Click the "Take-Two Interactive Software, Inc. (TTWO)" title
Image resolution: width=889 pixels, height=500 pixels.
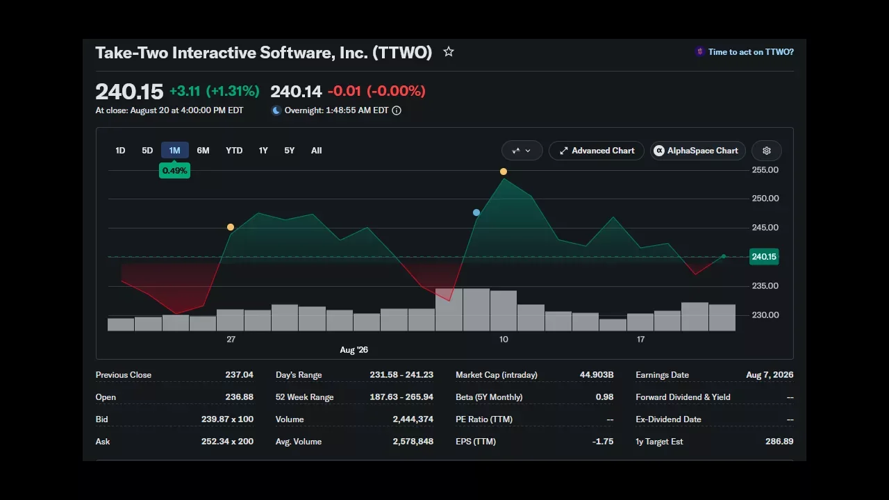pyautogui.click(x=264, y=53)
